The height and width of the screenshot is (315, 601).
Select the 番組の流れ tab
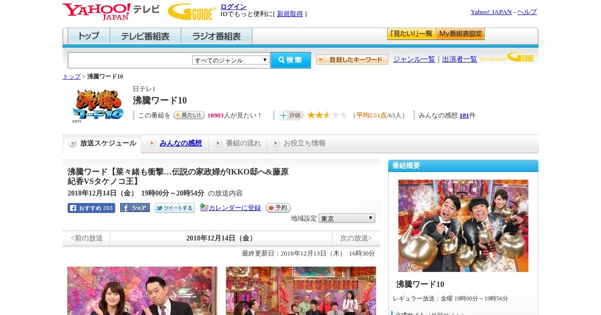click(x=237, y=143)
